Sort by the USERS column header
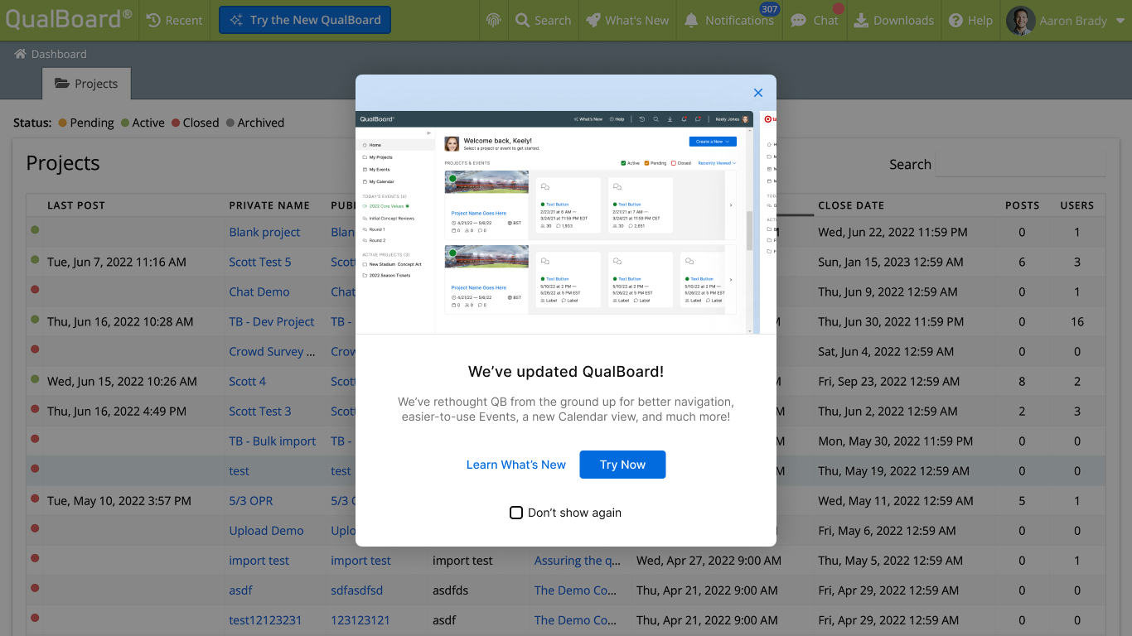This screenshot has width=1132, height=636. point(1077,205)
